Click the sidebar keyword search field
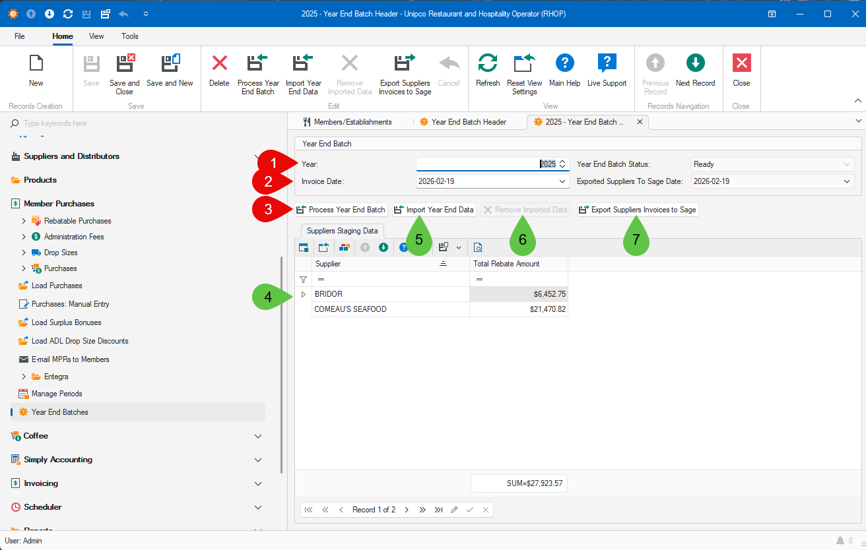866x550 pixels. [132, 123]
